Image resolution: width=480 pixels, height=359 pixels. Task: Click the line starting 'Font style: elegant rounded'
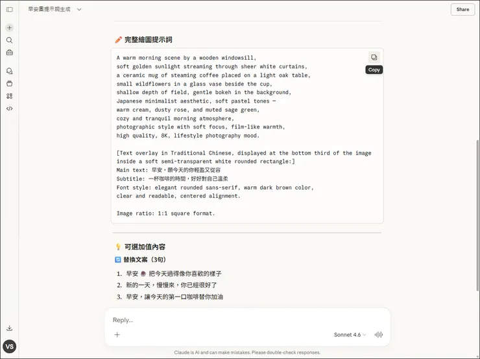coord(215,188)
